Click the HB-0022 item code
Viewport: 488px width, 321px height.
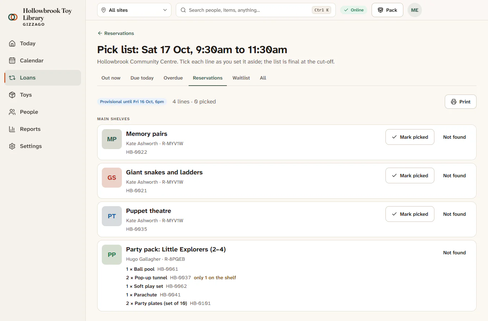coord(136,152)
